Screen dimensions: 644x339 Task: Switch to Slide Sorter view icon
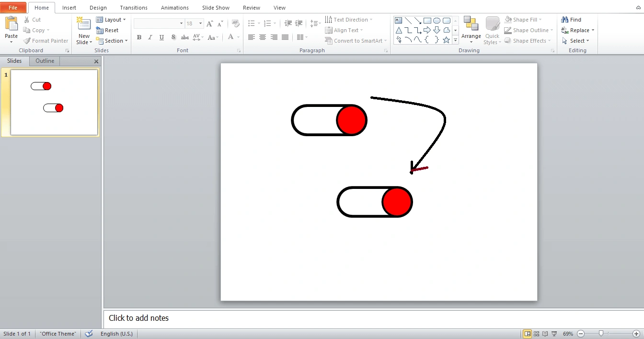[x=537, y=334]
